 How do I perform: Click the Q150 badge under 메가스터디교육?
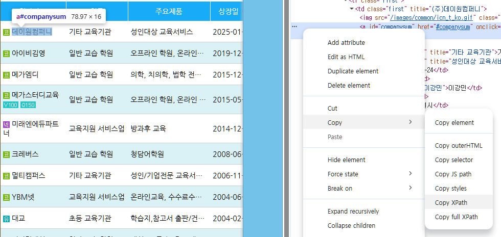28,105
